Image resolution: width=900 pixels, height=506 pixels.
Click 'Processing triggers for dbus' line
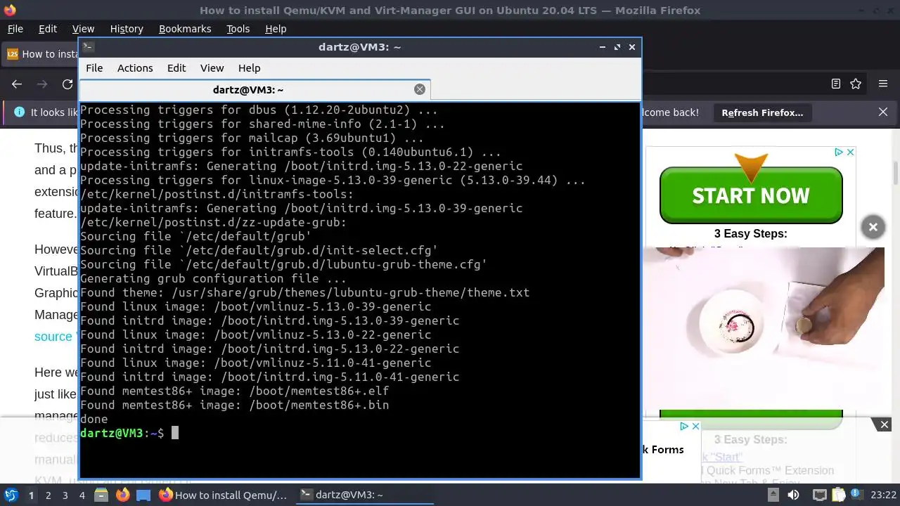pos(259,110)
